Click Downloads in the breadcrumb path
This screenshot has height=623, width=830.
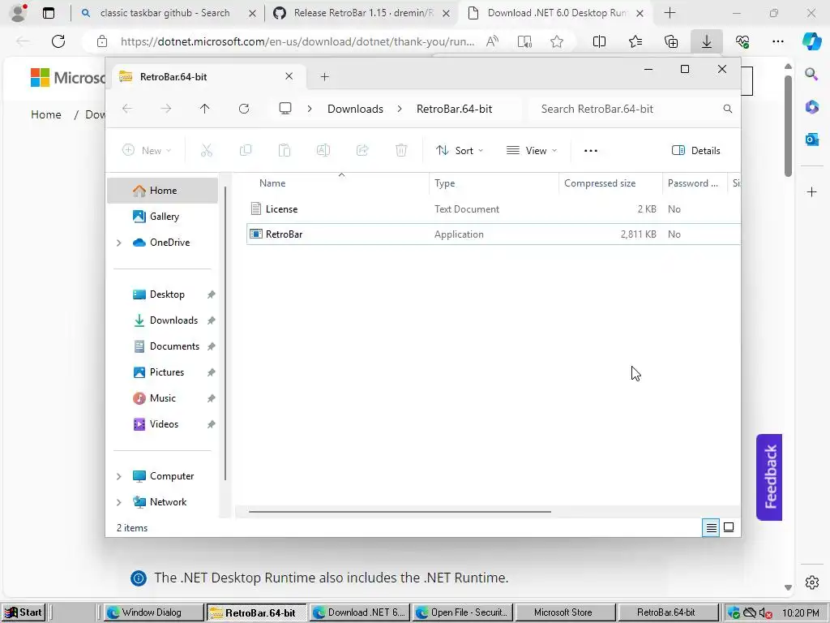coord(355,109)
